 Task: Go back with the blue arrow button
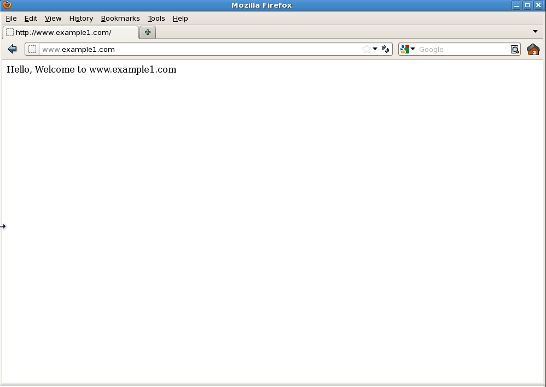[x=12, y=49]
